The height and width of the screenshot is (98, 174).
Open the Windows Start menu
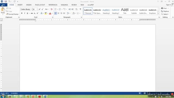click(3, 96)
